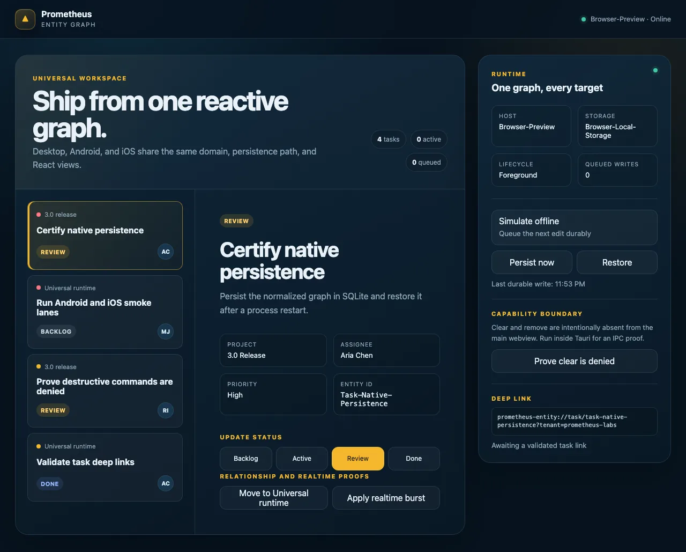Viewport: 686px width, 552px height.
Task: Click the Host Browser-Preview tile
Action: pyautogui.click(x=531, y=126)
